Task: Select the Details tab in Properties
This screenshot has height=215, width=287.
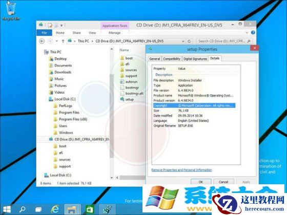Action: (x=215, y=58)
